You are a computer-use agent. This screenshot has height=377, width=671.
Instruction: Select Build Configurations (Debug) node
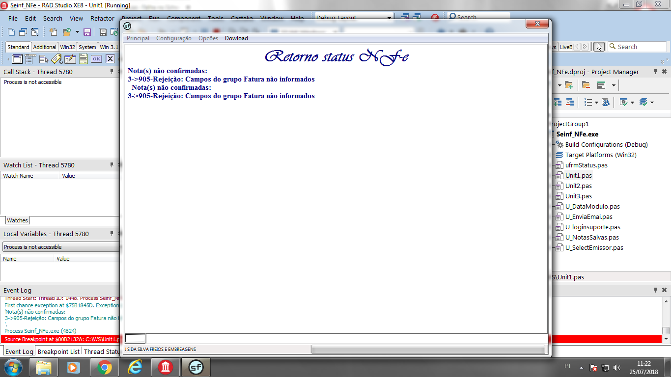point(606,144)
